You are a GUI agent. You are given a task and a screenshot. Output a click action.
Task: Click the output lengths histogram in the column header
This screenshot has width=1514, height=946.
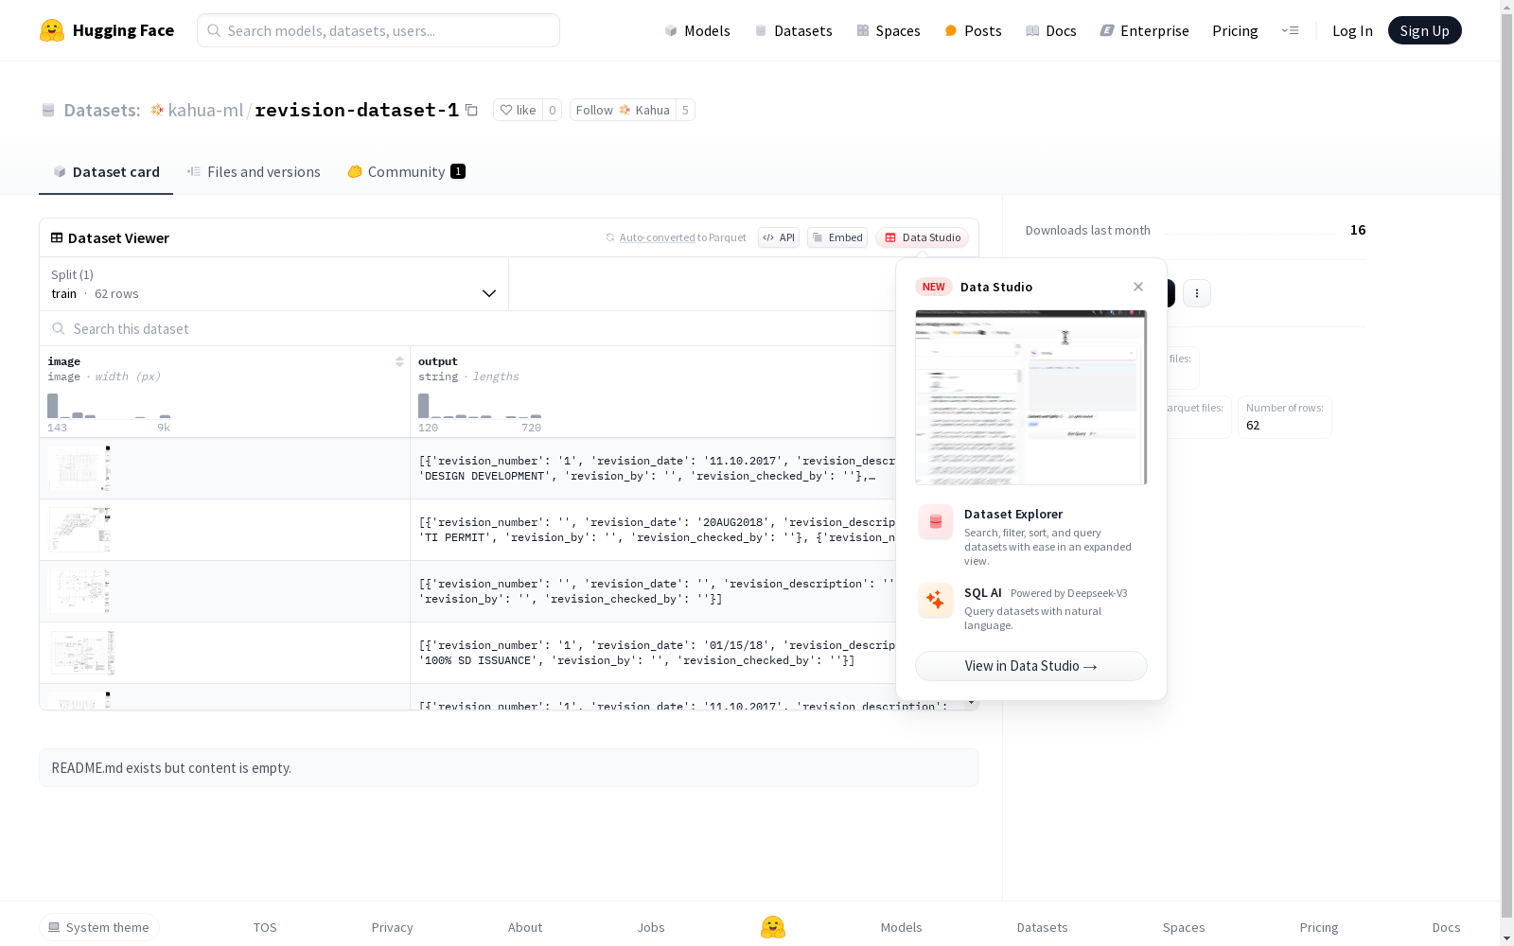(480, 406)
